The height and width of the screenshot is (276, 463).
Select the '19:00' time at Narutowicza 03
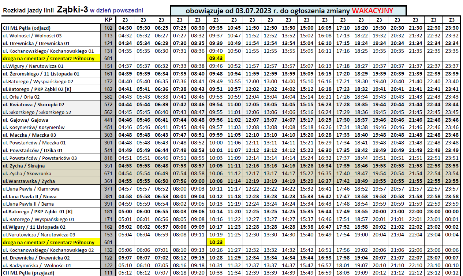coord(361,235)
